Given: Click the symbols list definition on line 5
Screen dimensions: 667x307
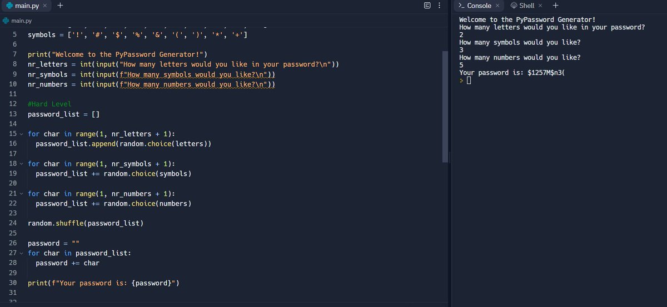Looking at the screenshot, I should pyautogui.click(x=138, y=35).
